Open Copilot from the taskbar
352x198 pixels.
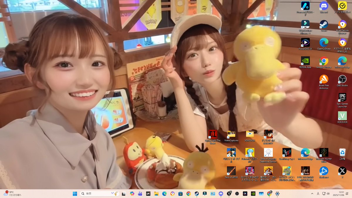[132, 194]
